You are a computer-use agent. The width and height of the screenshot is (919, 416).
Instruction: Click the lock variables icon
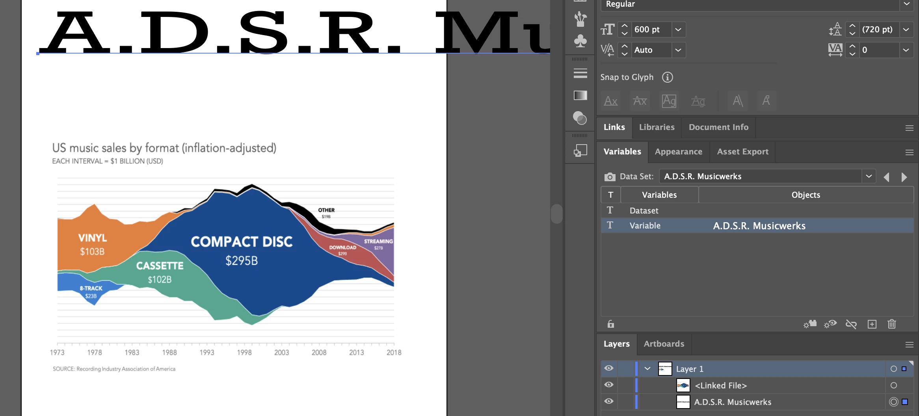(x=610, y=324)
